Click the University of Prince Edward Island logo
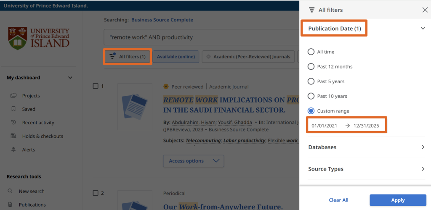The height and width of the screenshot is (210, 431). coord(39,38)
